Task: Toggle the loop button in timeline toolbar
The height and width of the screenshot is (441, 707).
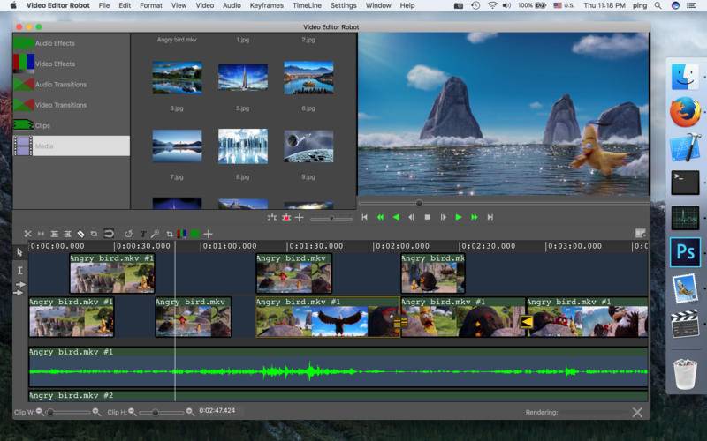Action: point(109,234)
